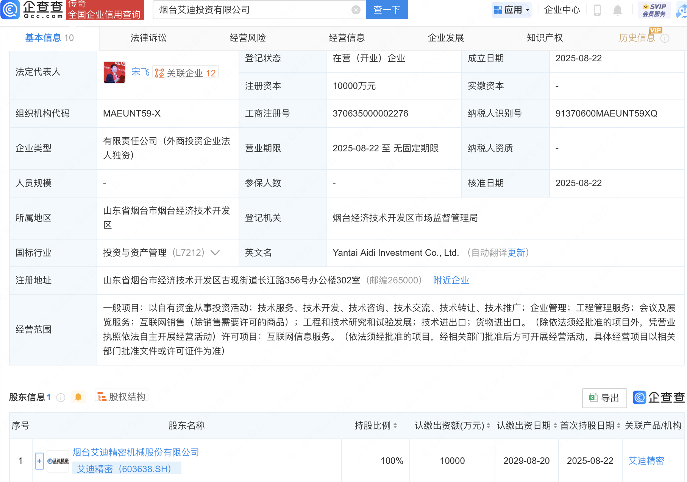687x482 pixels.
Task: Open the mobile app phone icon
Action: pyautogui.click(x=597, y=10)
